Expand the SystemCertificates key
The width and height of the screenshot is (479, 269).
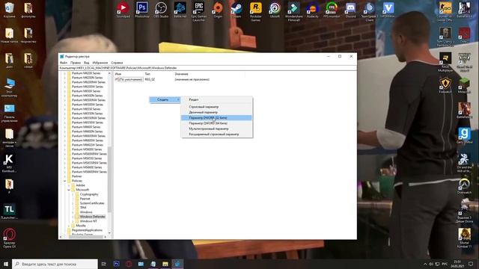[73, 203]
